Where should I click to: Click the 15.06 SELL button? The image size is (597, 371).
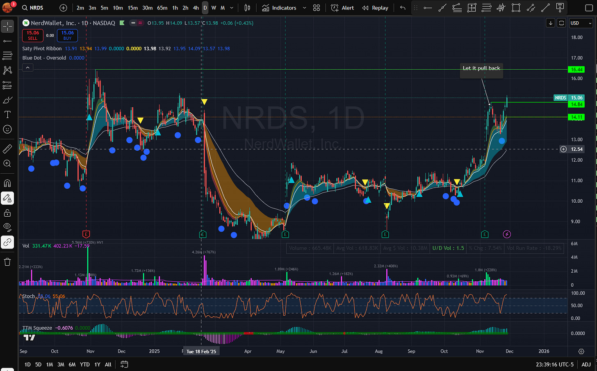coord(32,36)
